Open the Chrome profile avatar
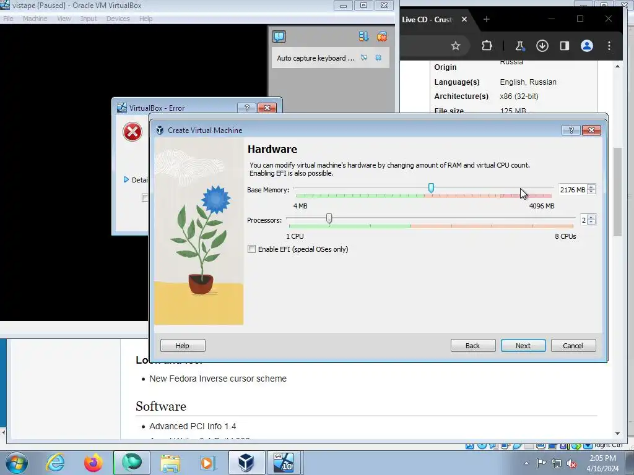Image resolution: width=634 pixels, height=475 pixels. [x=587, y=46]
